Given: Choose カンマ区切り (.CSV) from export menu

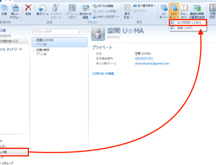Looking at the screenshot, I should pyautogui.click(x=188, y=22).
